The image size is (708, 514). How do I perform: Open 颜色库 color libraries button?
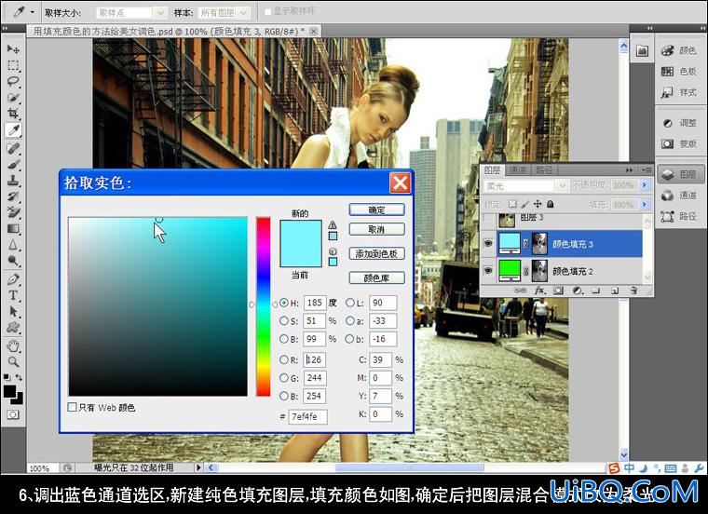point(376,278)
